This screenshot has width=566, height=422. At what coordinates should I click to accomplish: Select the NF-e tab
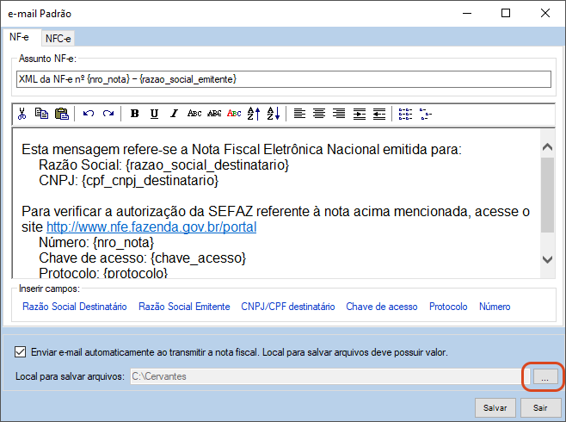tap(21, 37)
